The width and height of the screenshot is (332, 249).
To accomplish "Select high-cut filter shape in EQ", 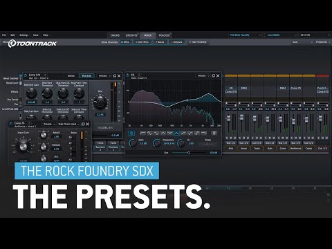I will click(x=203, y=133).
